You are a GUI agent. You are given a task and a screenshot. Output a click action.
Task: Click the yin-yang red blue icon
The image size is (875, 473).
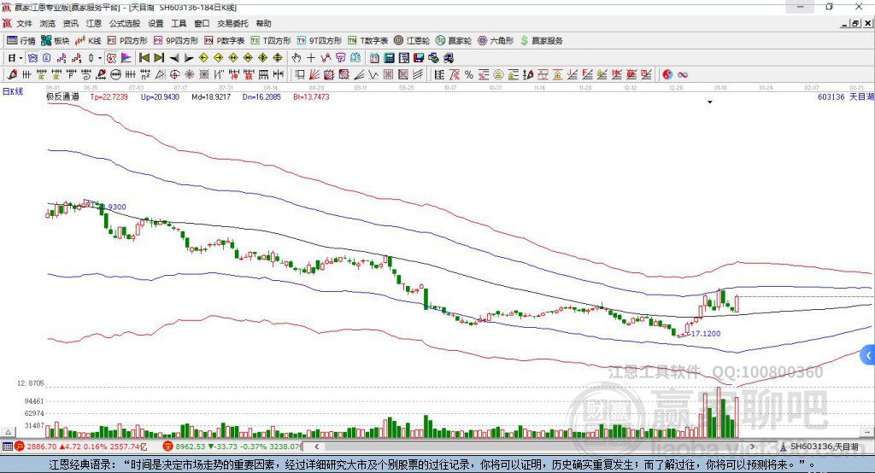point(667,74)
